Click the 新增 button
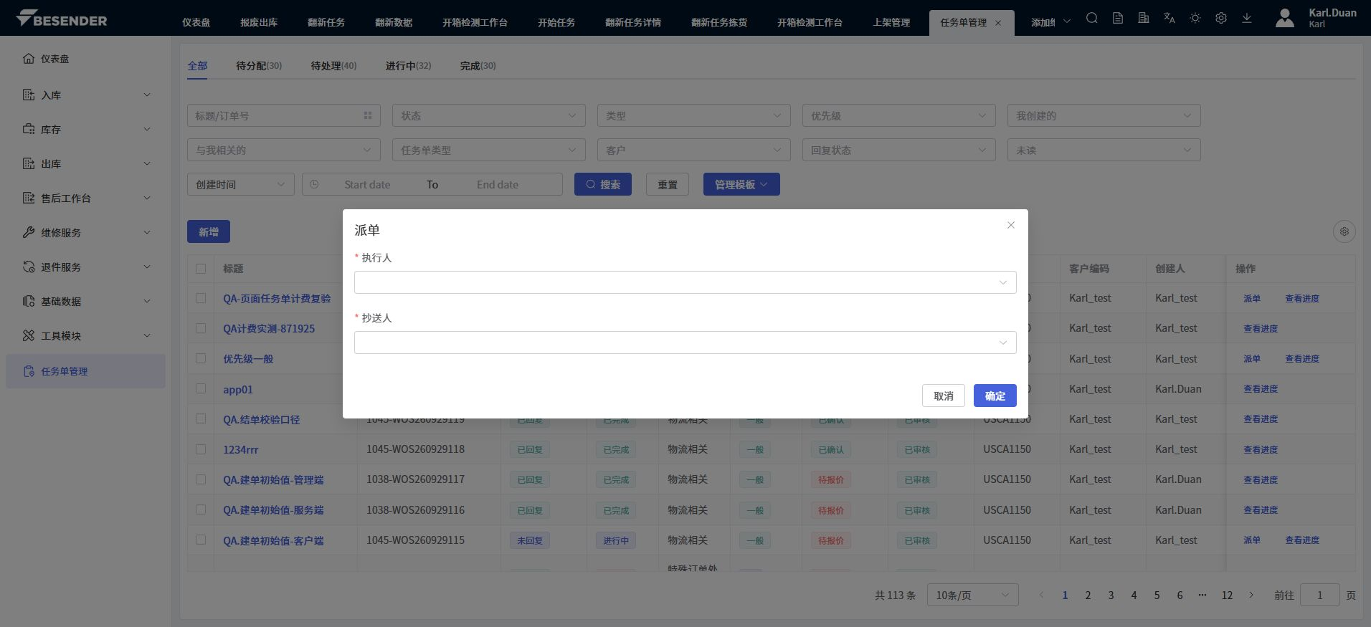The height and width of the screenshot is (627, 1371). tap(209, 231)
